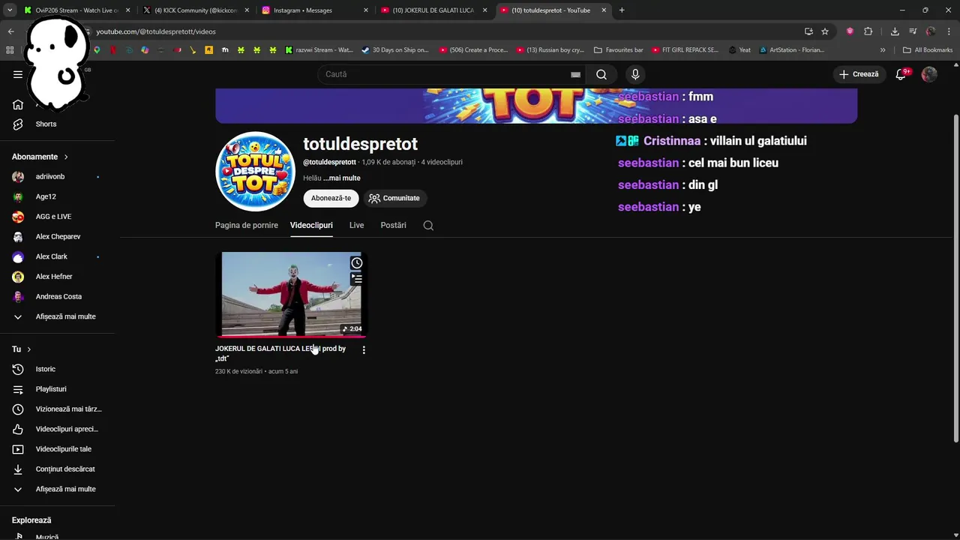The width and height of the screenshot is (960, 540).
Task: Add video to queue icon on thumbnail
Action: pyautogui.click(x=357, y=278)
